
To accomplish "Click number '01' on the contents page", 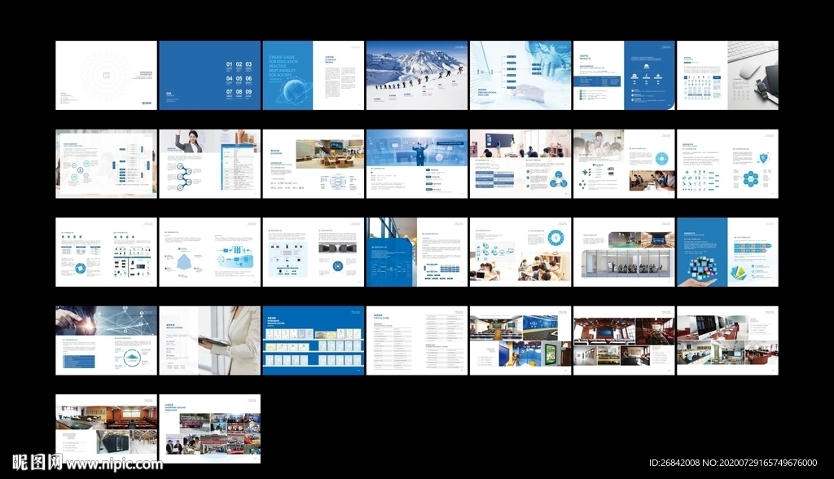I will [229, 64].
